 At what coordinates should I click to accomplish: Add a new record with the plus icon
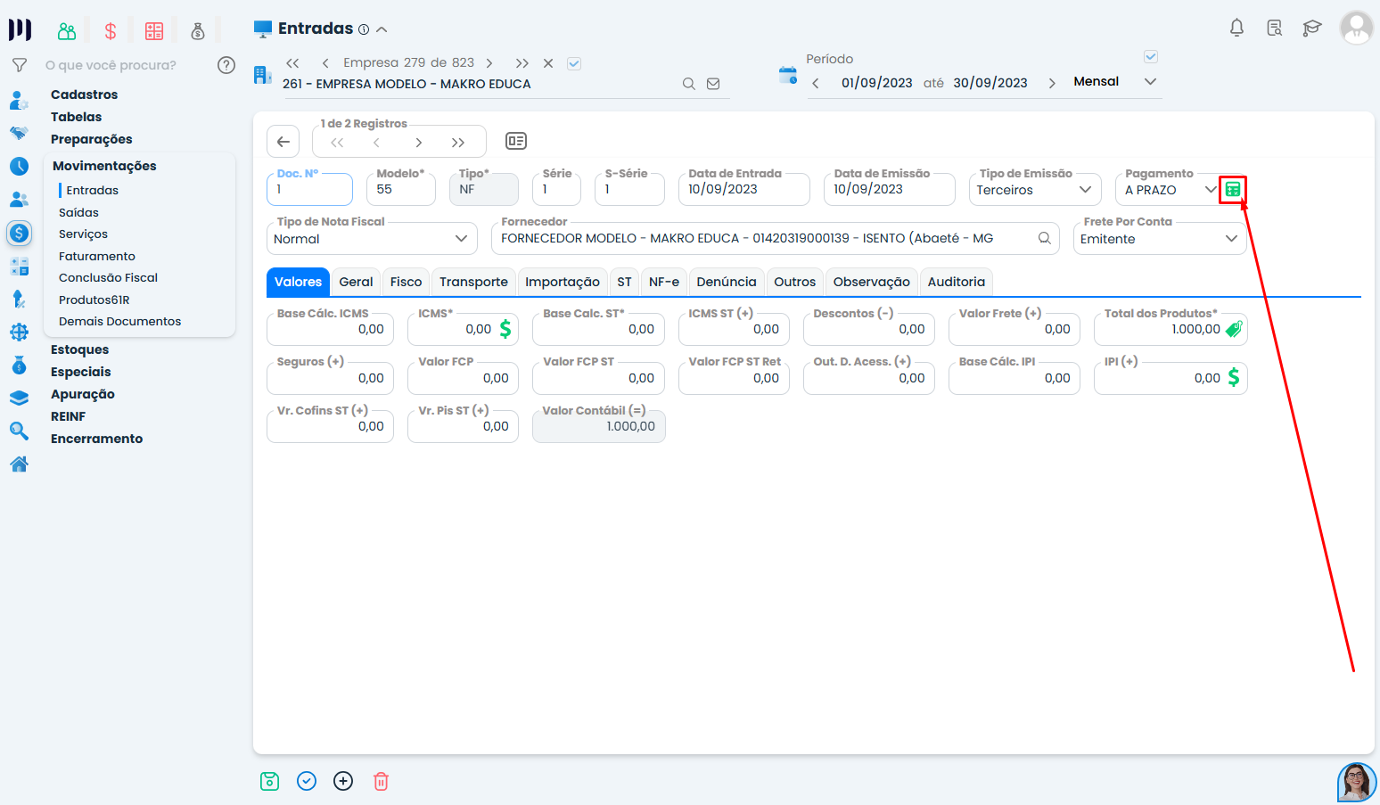[343, 782]
